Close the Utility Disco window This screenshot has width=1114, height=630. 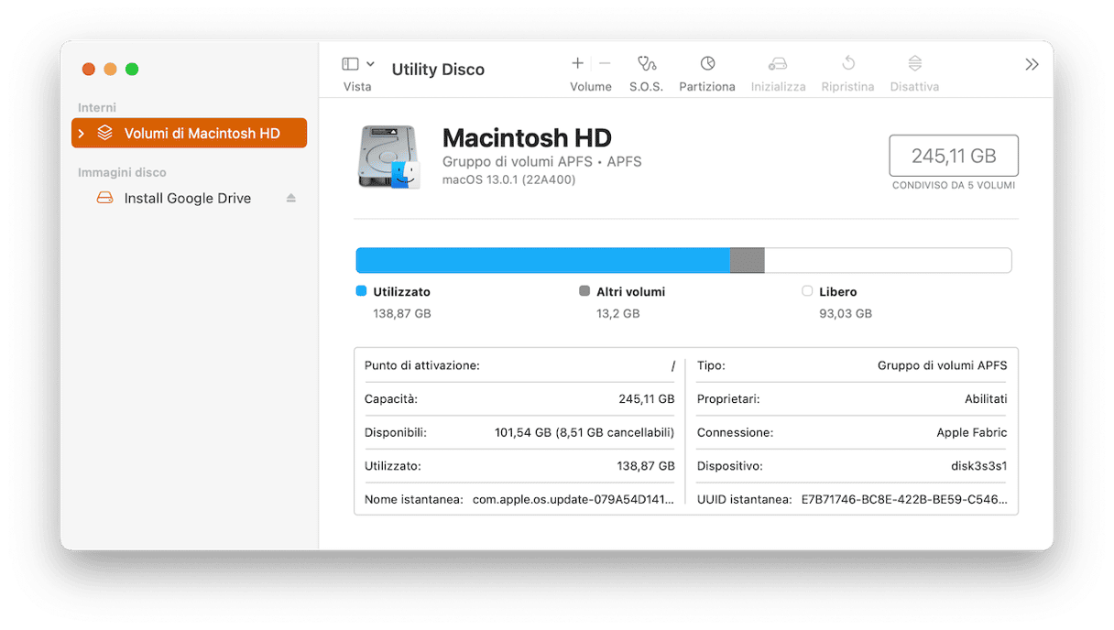[x=89, y=69]
